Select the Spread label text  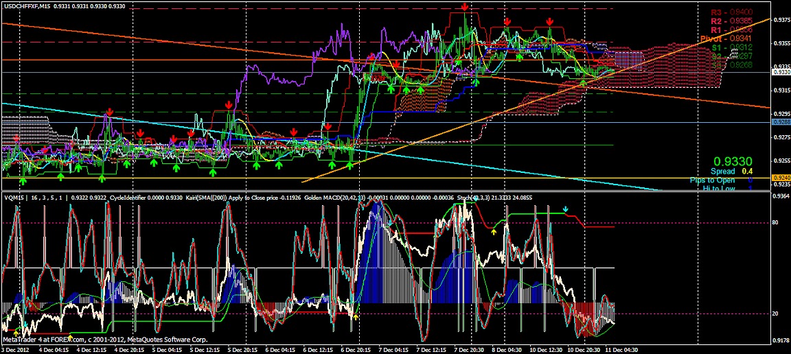(722, 171)
